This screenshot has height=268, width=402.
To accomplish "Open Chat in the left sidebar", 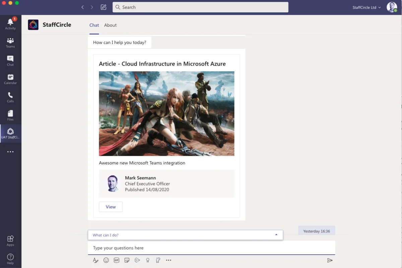I will click(10, 61).
